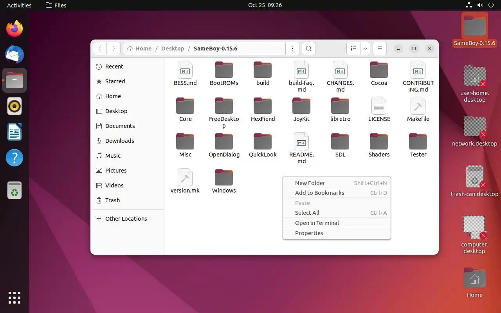Open Videos in the sidebar

128,185
